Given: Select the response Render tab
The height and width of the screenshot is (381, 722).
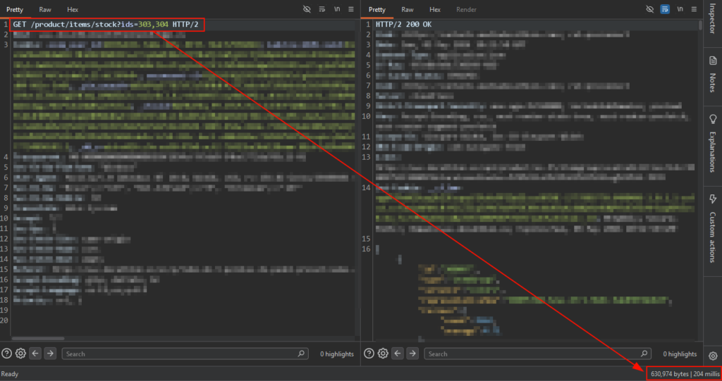Looking at the screenshot, I should click(x=466, y=9).
